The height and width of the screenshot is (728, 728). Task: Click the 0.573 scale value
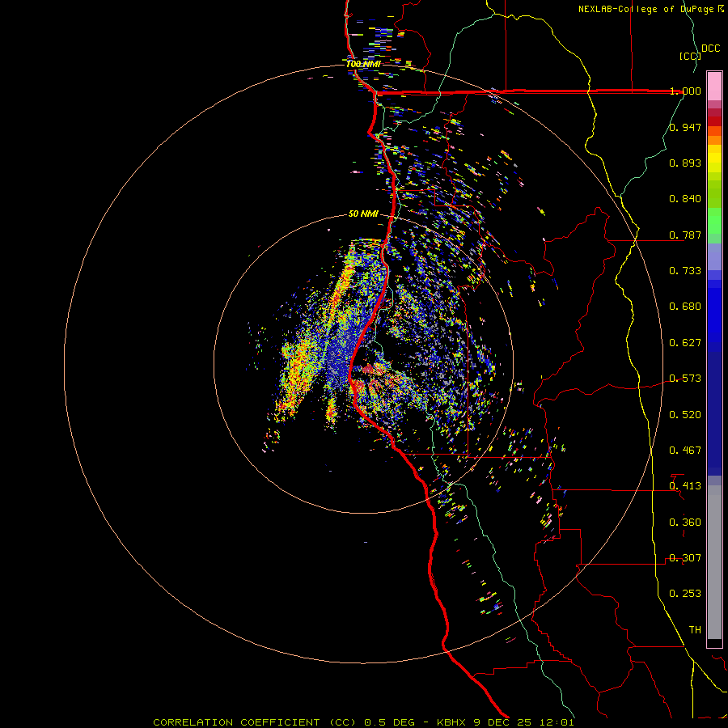click(685, 379)
